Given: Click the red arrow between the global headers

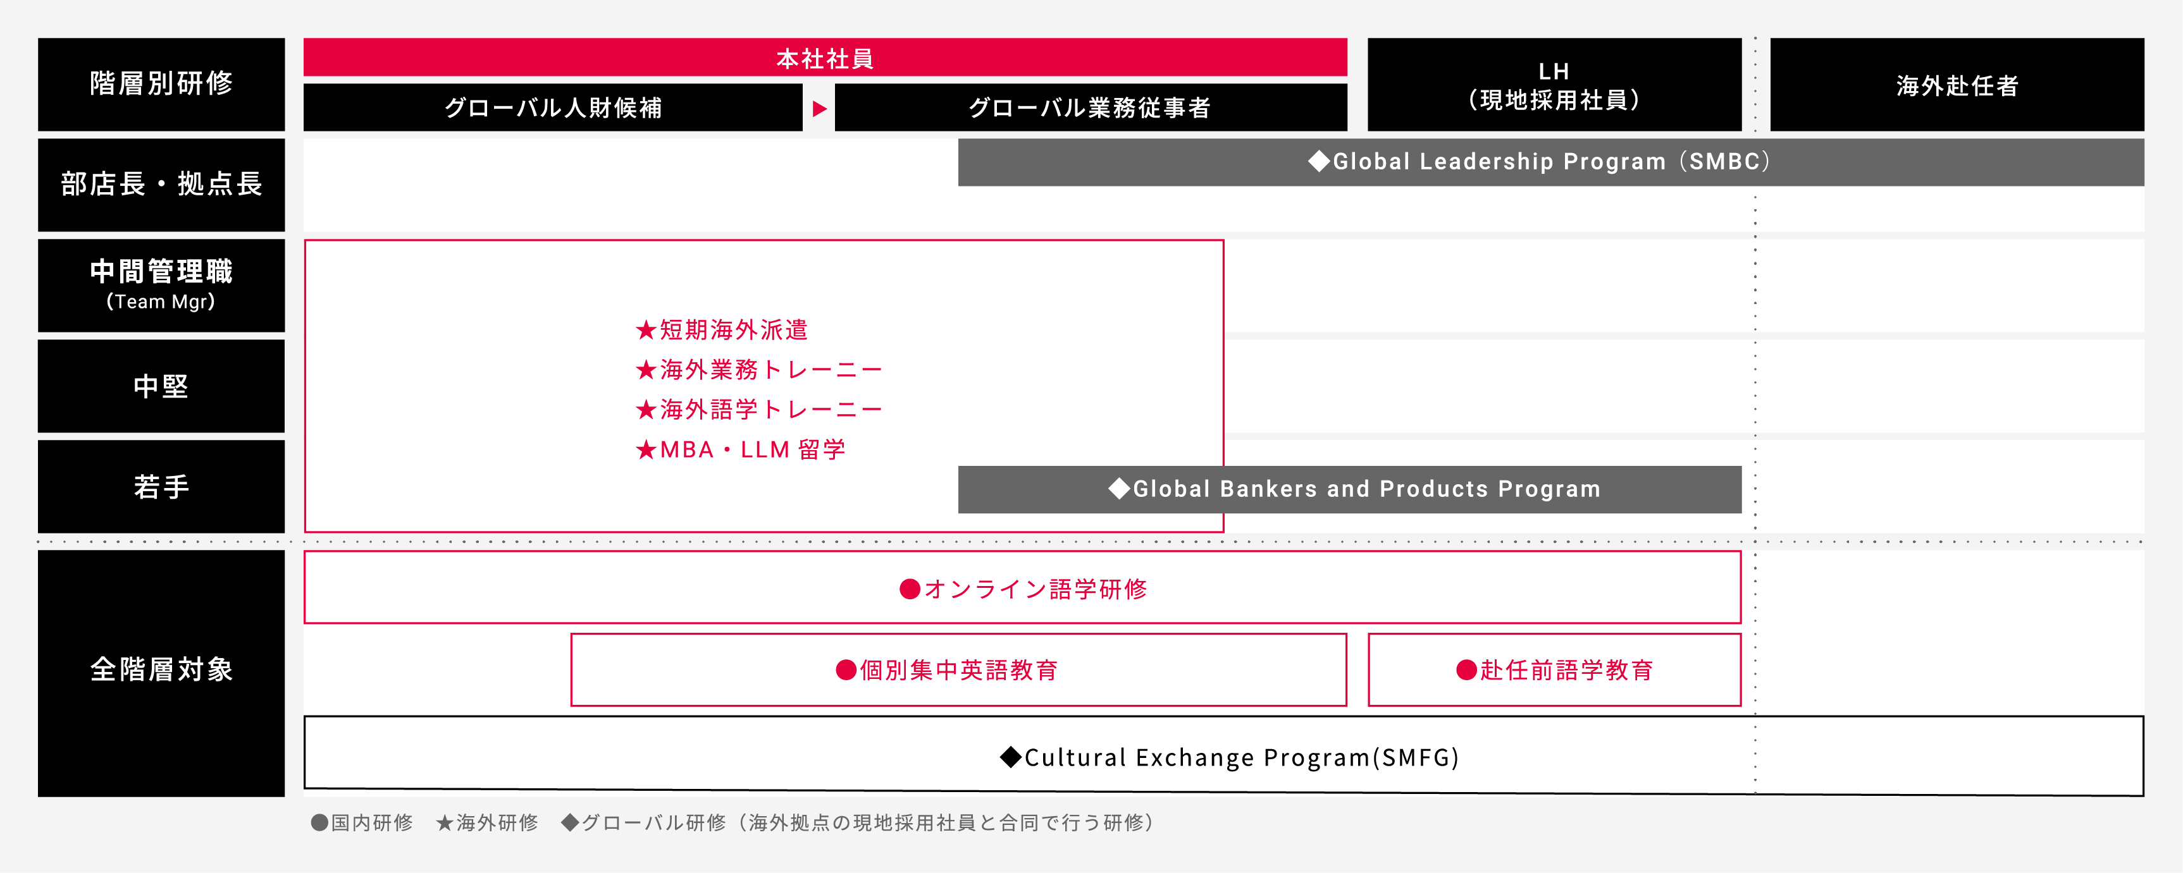Looking at the screenshot, I should point(819,108).
